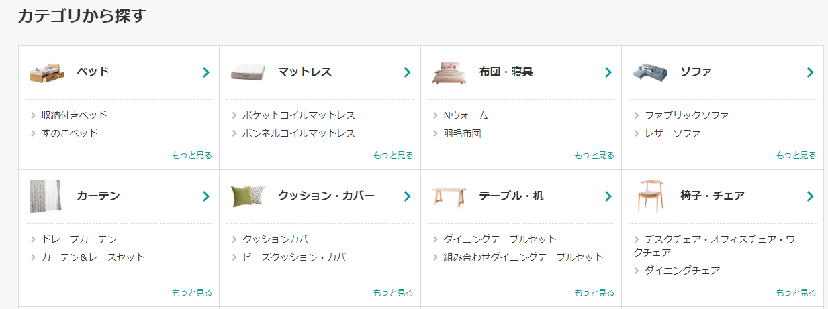
Task: Expand the マットレス category chevron arrow
Action: (407, 72)
